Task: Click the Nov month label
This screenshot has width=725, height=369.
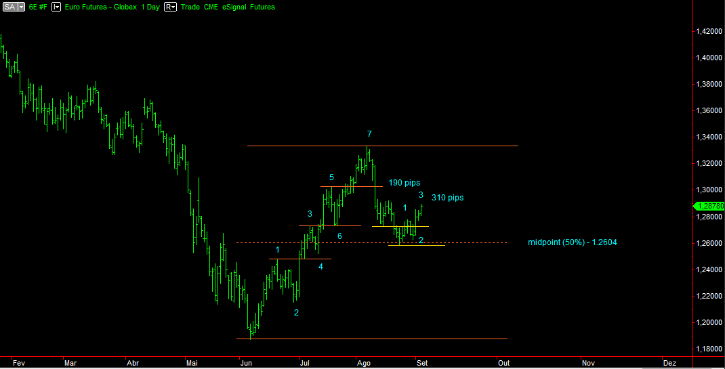Action: (589, 364)
